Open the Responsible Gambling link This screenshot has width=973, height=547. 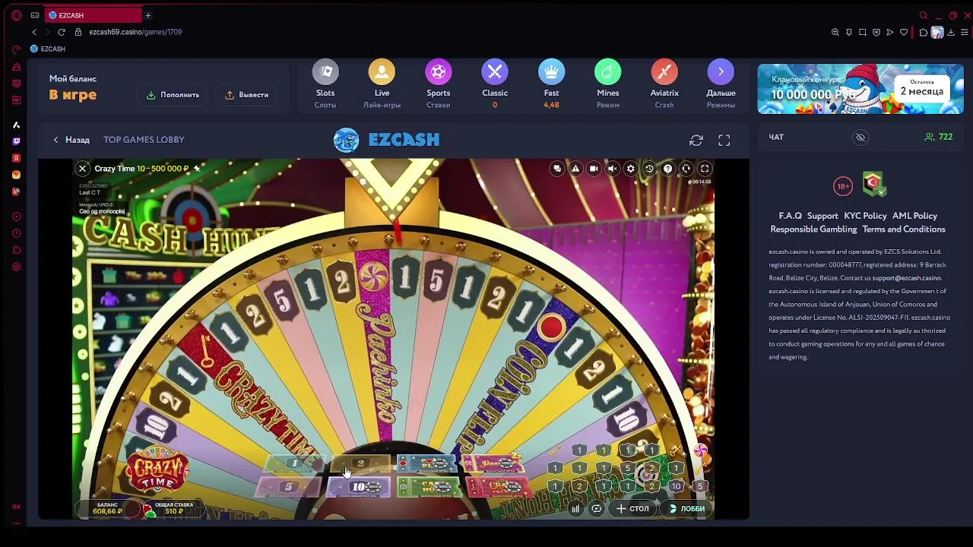813,229
